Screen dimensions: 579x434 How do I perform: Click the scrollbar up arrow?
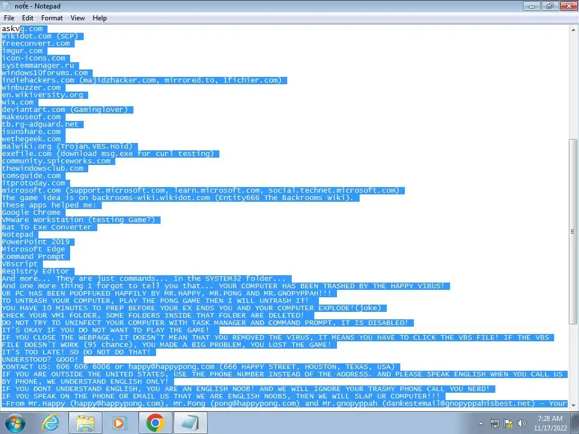(x=573, y=29)
